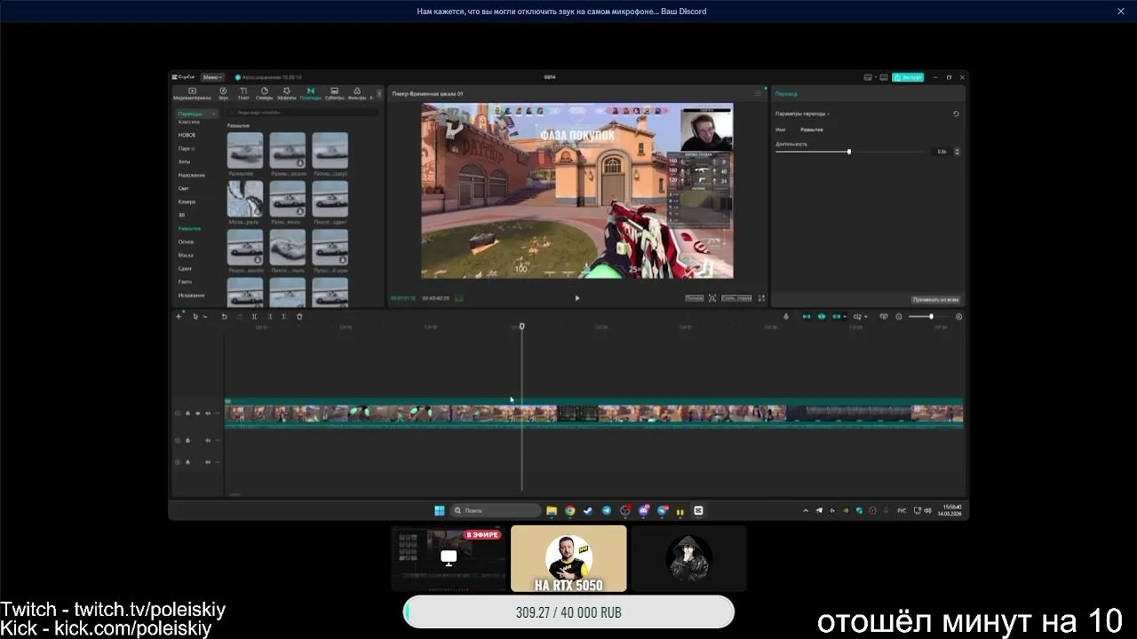Open File Explorer from the Windows taskbar
The image size is (1137, 639).
pyautogui.click(x=552, y=510)
